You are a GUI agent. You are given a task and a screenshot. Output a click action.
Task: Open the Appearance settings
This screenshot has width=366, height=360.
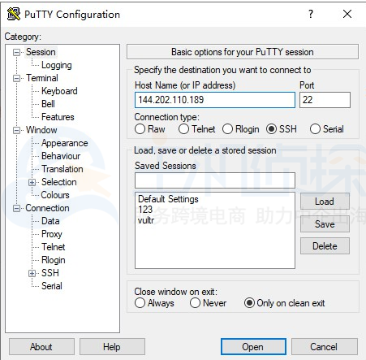click(x=65, y=143)
